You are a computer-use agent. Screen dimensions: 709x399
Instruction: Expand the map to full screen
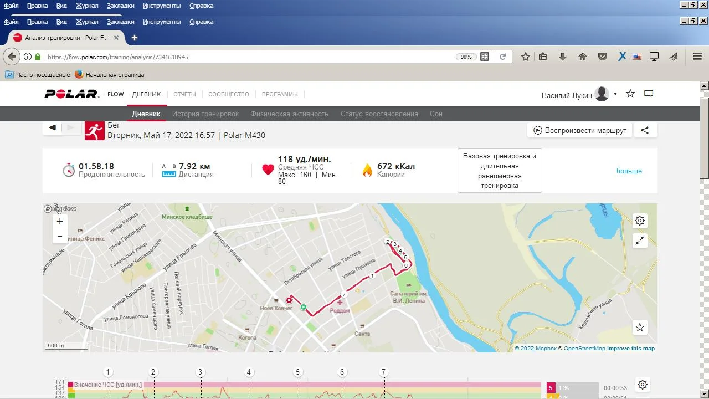pyautogui.click(x=640, y=241)
